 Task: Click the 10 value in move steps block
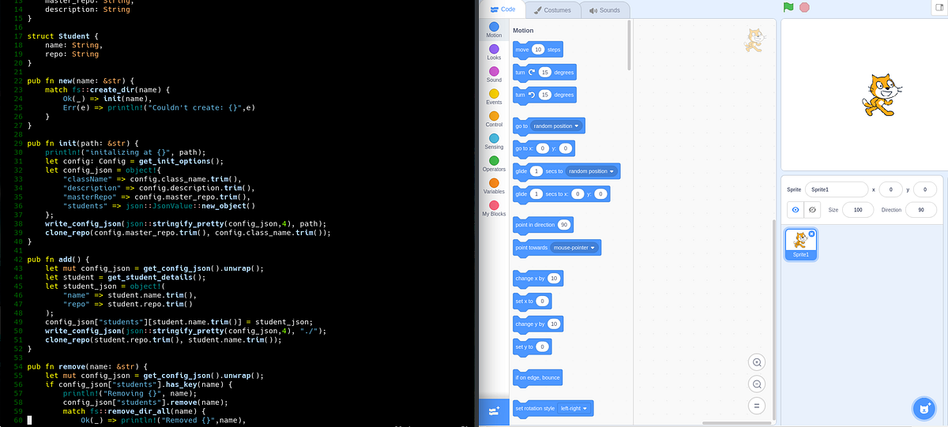(x=538, y=49)
